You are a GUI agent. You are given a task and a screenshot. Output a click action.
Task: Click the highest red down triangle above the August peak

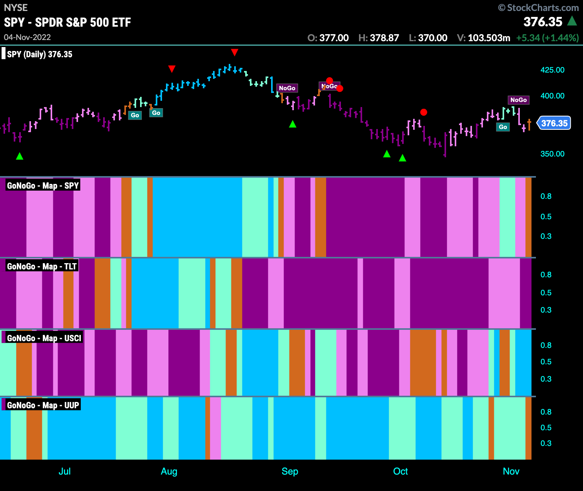click(x=235, y=52)
